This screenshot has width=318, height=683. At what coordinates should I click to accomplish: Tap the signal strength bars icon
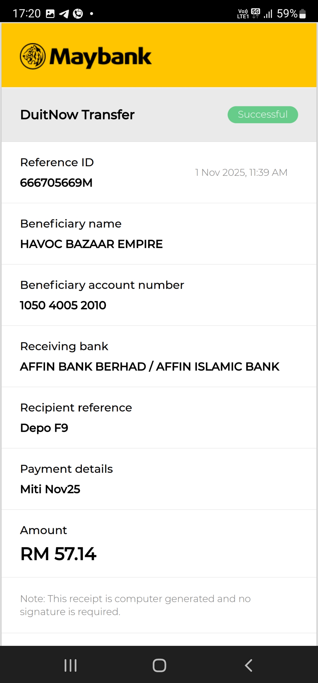(x=268, y=14)
